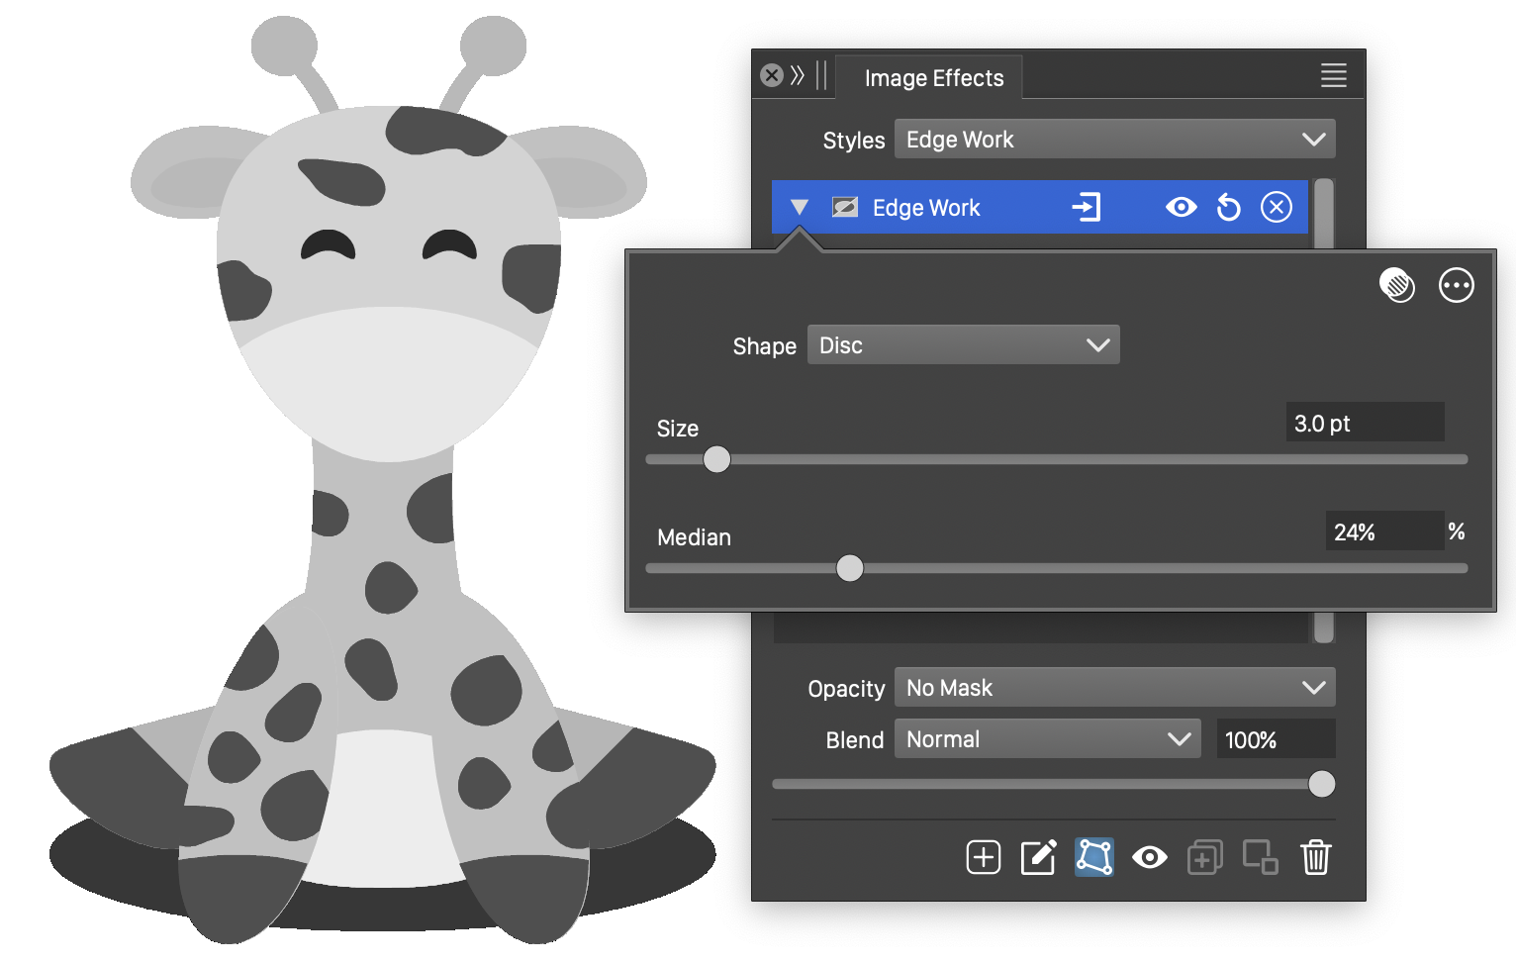Click the import arrow icon on Edge Work row
This screenshot has height=964, width=1516.
tap(1086, 208)
